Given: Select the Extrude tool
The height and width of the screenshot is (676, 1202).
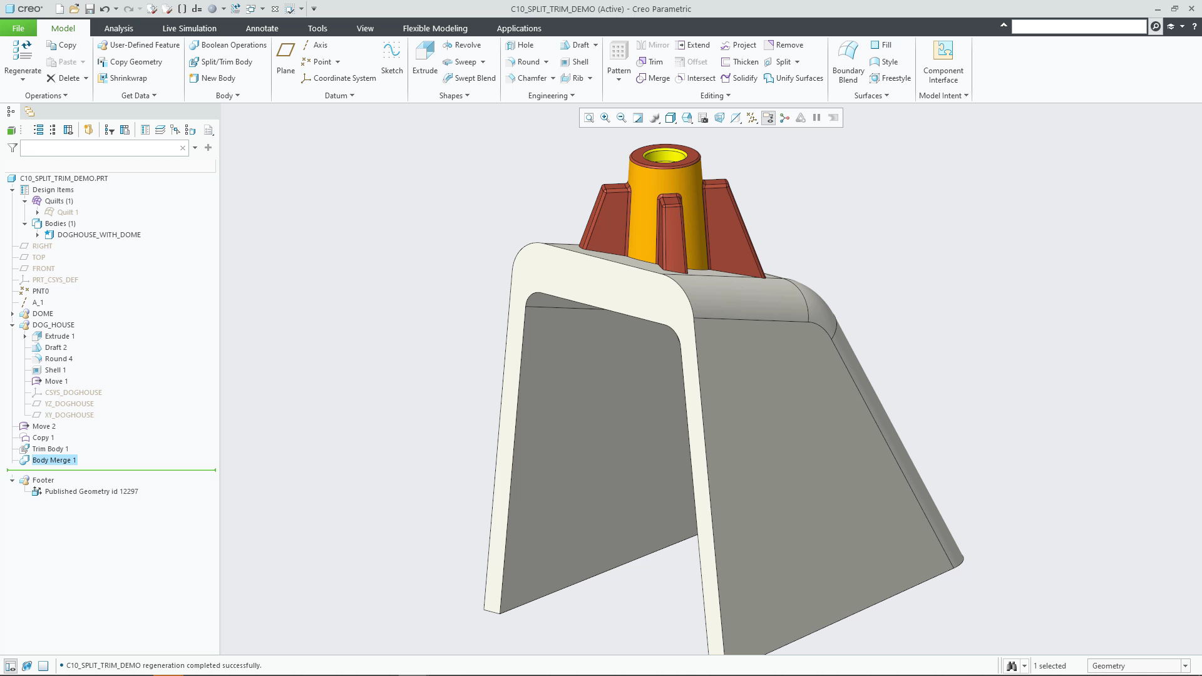Looking at the screenshot, I should (424, 58).
